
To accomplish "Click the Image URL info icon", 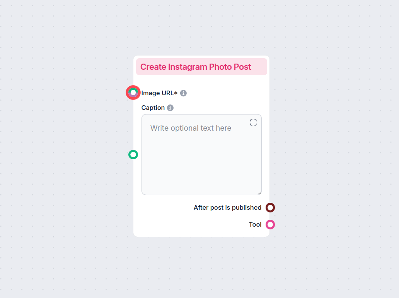I will [x=184, y=93].
